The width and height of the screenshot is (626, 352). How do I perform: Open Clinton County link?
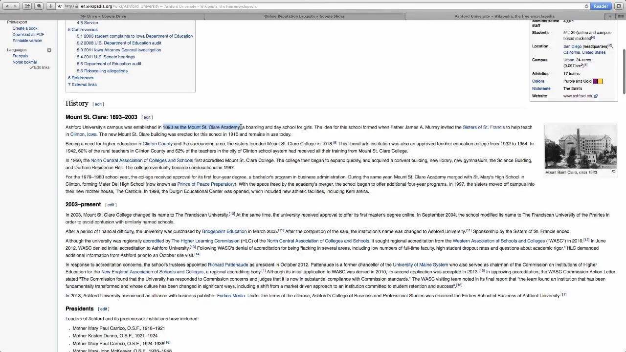tap(157, 144)
